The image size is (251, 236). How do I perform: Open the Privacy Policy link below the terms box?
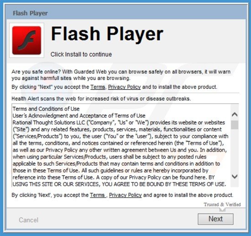[125, 195]
